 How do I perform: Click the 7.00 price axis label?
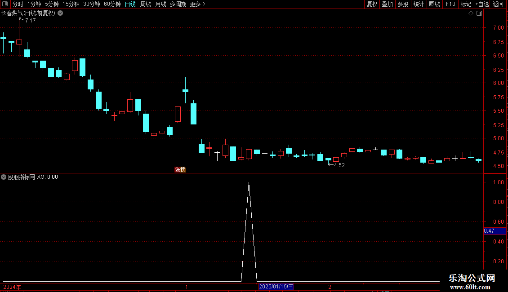[x=498, y=28]
